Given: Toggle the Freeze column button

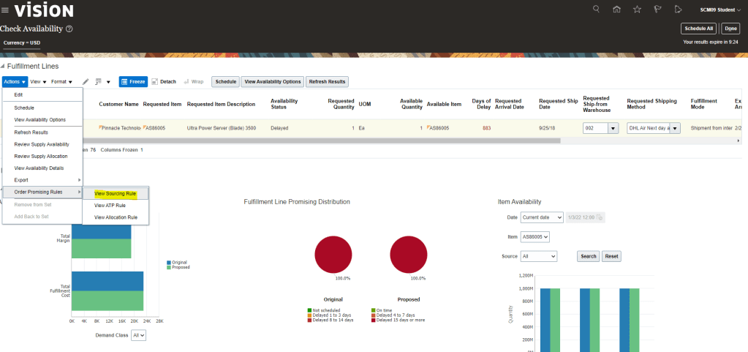Looking at the screenshot, I should click(x=133, y=81).
